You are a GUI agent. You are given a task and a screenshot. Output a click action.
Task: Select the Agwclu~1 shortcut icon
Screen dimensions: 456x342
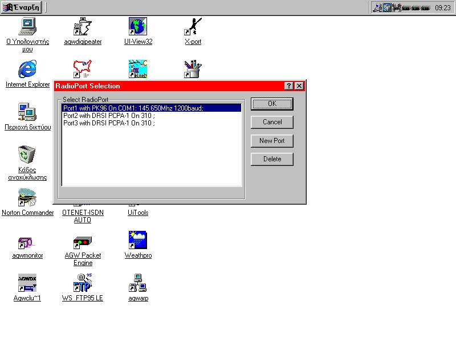tap(27, 283)
